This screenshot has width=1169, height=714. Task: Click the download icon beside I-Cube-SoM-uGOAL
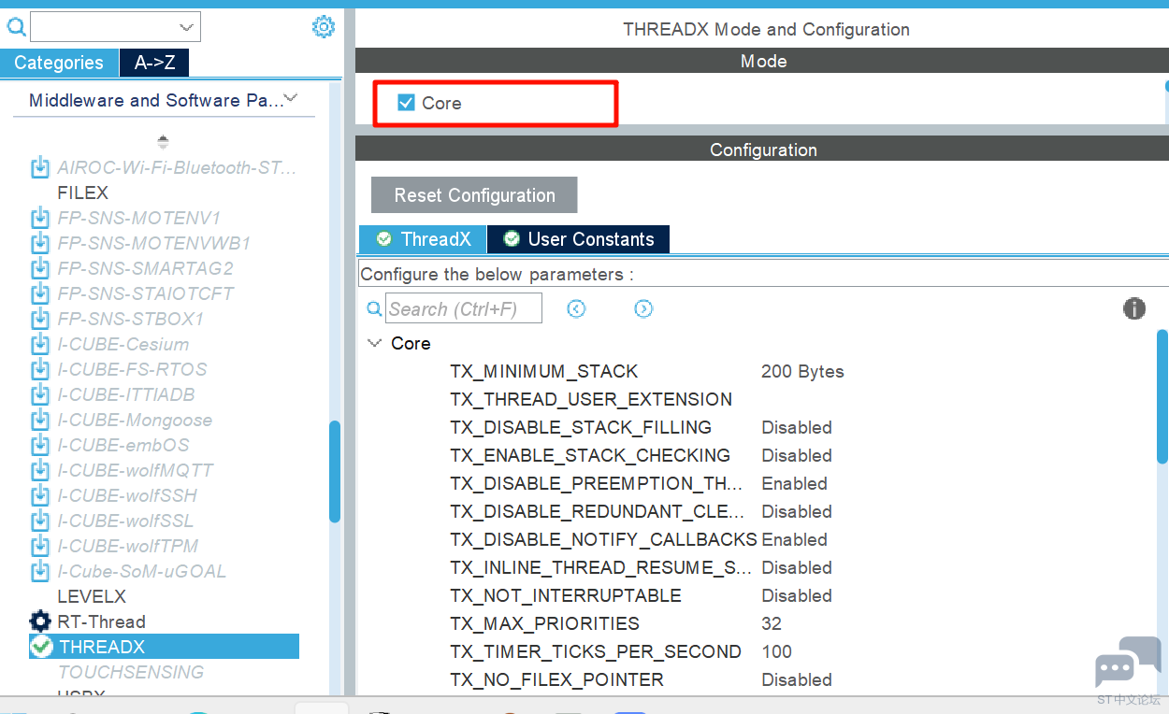pos(40,572)
